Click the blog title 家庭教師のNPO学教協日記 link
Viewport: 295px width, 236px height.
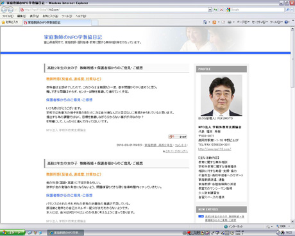[73, 37]
